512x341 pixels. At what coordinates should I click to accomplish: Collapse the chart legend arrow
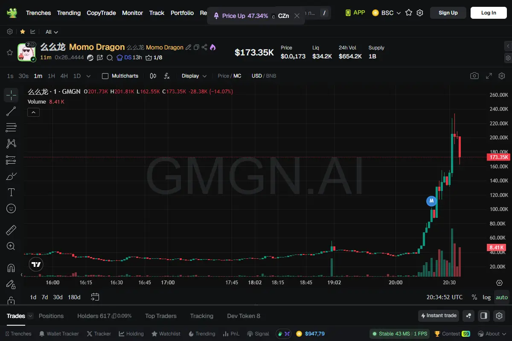pos(33,113)
